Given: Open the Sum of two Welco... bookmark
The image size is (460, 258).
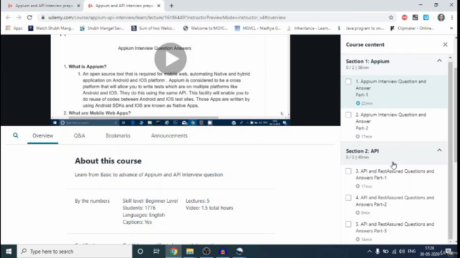Looking at the screenshot, I should (153, 28).
